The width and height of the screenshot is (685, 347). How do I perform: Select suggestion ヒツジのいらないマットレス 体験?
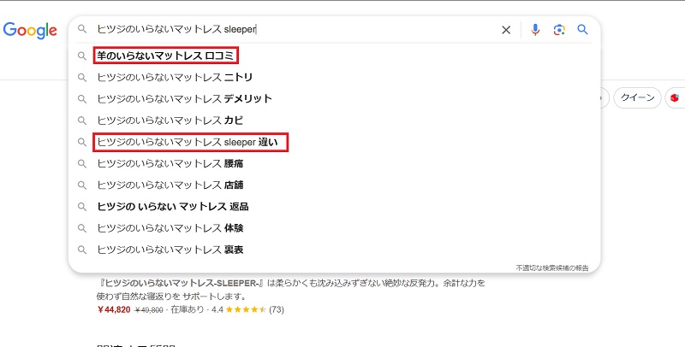tap(170, 228)
